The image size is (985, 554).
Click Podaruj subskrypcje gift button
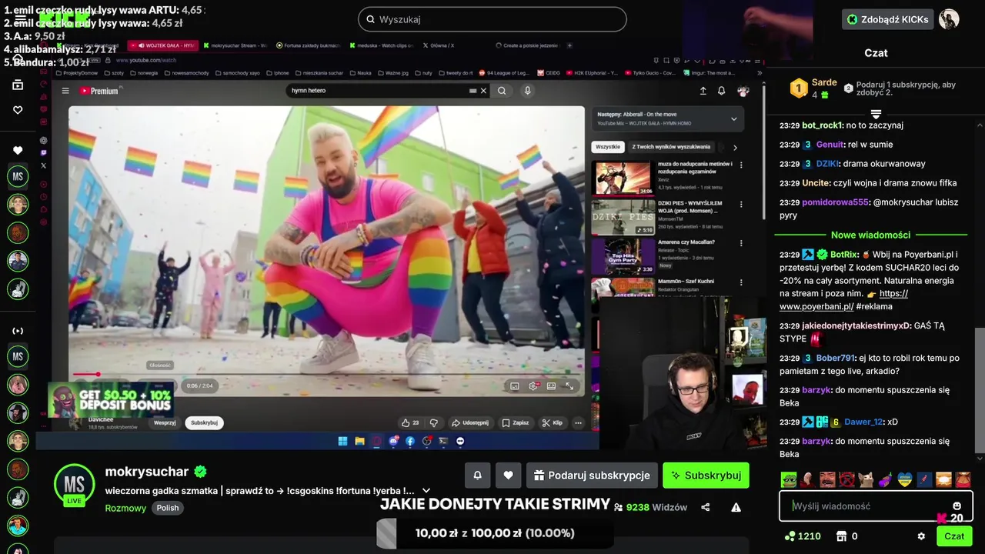click(x=592, y=476)
